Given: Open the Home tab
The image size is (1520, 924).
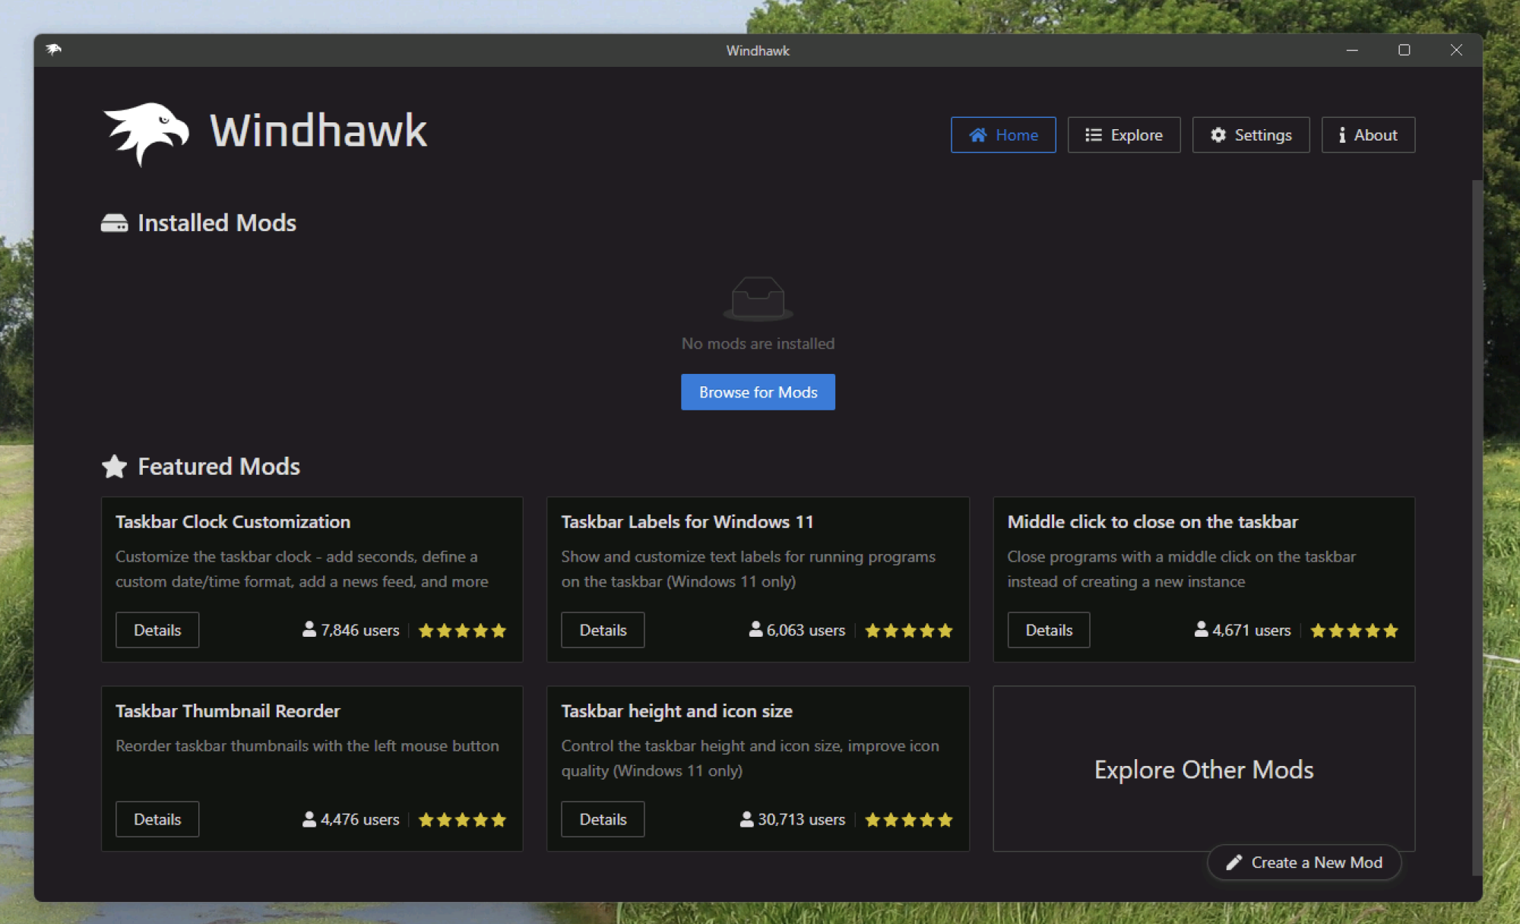Looking at the screenshot, I should (1003, 134).
